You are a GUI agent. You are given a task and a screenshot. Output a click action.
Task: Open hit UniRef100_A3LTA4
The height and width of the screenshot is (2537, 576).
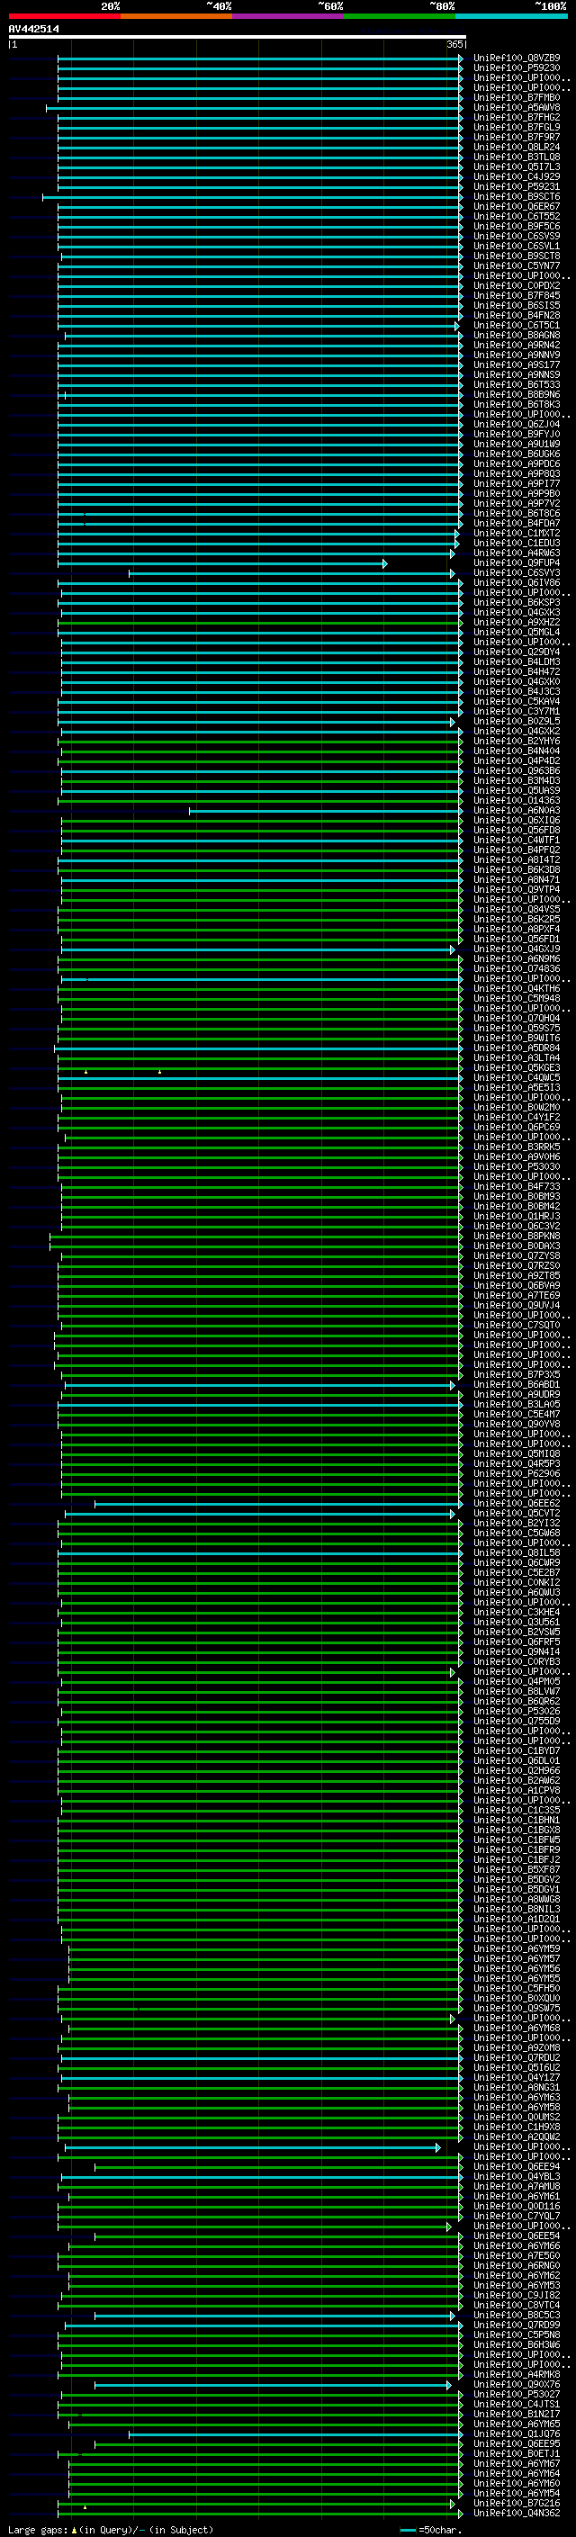pyautogui.click(x=517, y=1057)
